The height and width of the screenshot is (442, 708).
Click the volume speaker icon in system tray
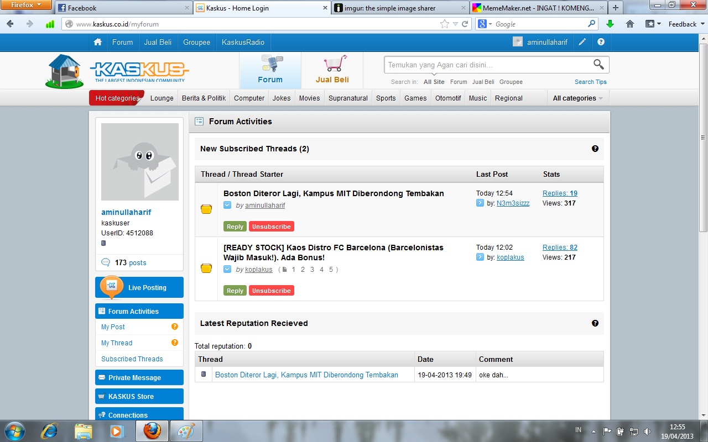(648, 431)
